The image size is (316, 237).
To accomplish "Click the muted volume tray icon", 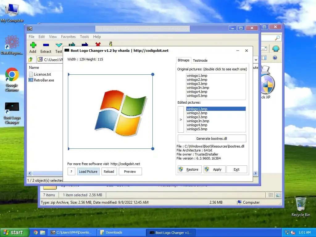I will tap(293, 232).
